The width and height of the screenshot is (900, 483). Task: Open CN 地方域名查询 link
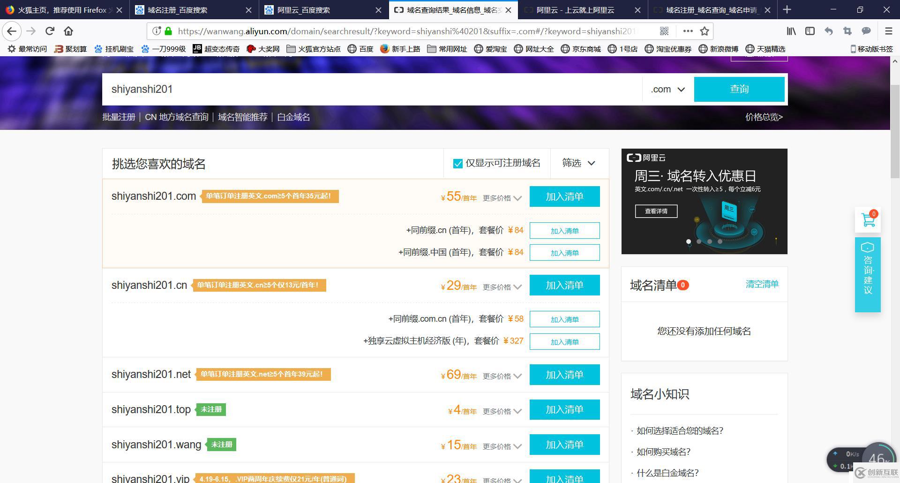[177, 117]
